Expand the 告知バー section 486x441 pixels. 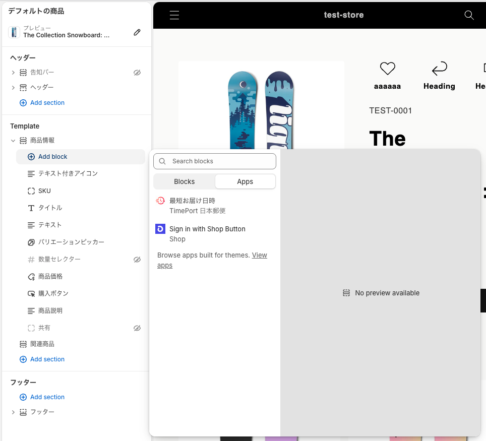pyautogui.click(x=13, y=73)
